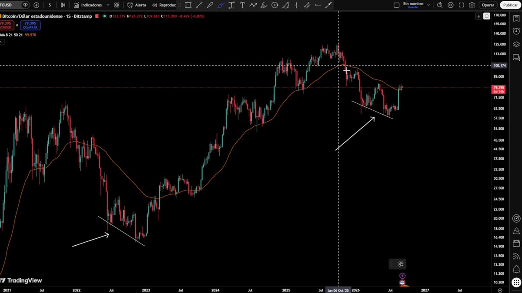The image size is (522, 293).
Task: Toggle the layout selector square
Action: click(396, 5)
